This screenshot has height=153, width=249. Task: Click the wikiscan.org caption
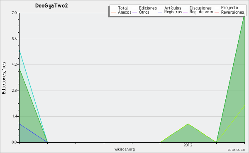coord(124,149)
